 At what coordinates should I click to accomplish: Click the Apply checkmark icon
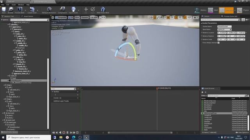(93, 10)
